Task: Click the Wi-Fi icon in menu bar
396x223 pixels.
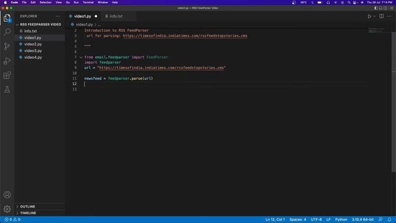Action: point(335,2)
